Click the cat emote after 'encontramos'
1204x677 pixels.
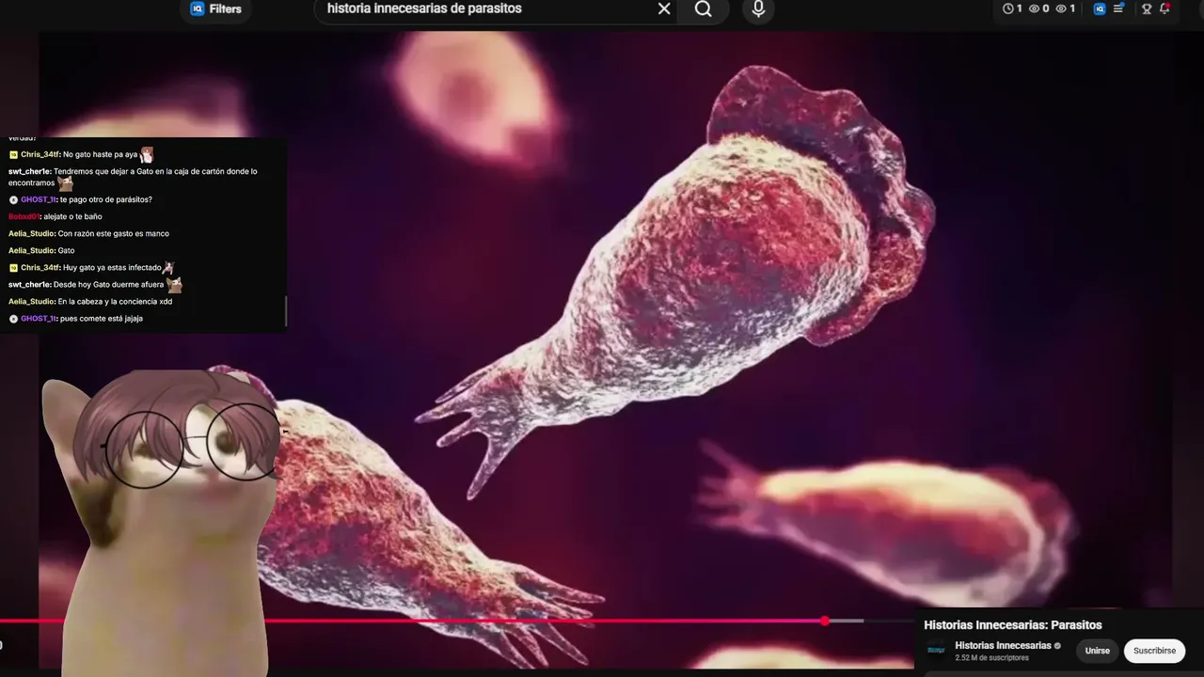65,183
